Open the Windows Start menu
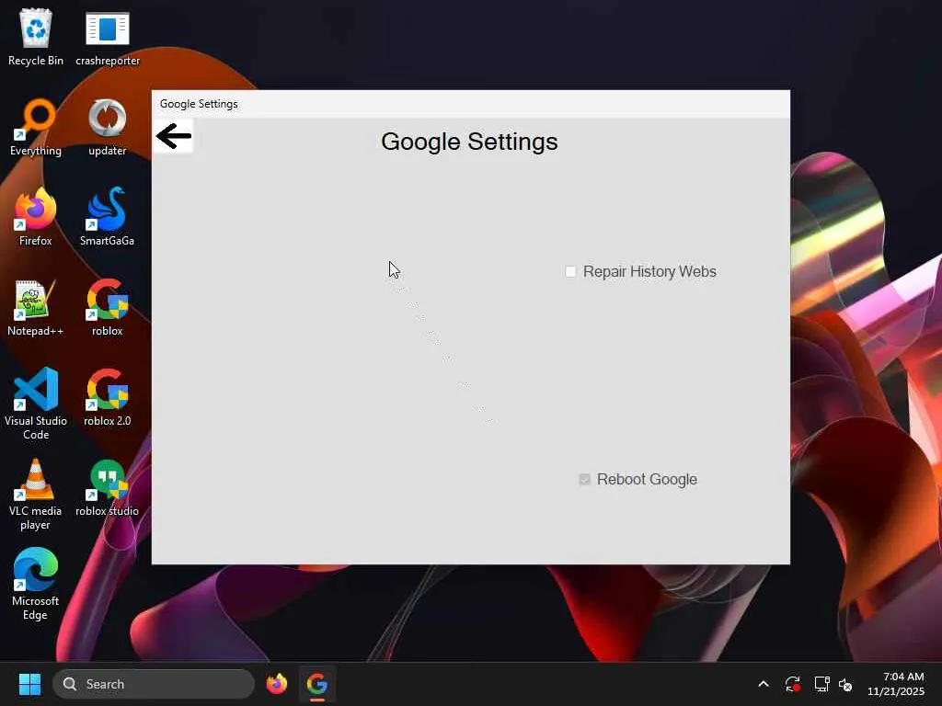Image resolution: width=942 pixels, height=706 pixels. click(x=29, y=684)
